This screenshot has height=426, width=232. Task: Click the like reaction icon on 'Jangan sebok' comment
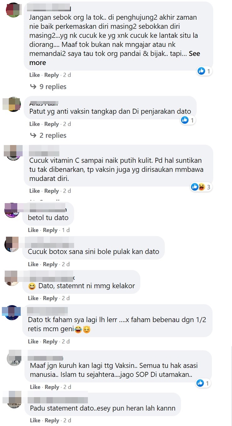pyautogui.click(x=201, y=71)
